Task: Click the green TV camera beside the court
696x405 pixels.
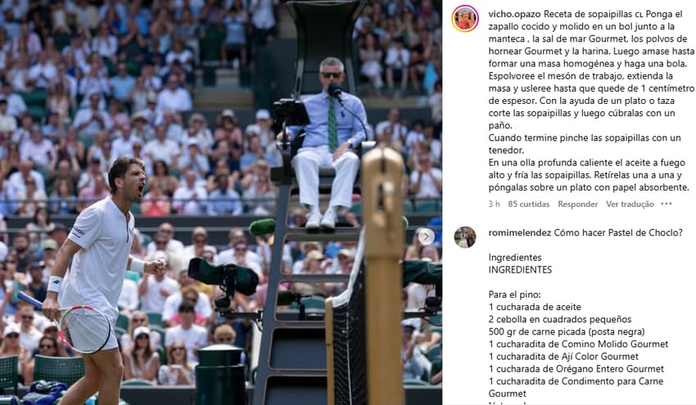Action: [224, 277]
